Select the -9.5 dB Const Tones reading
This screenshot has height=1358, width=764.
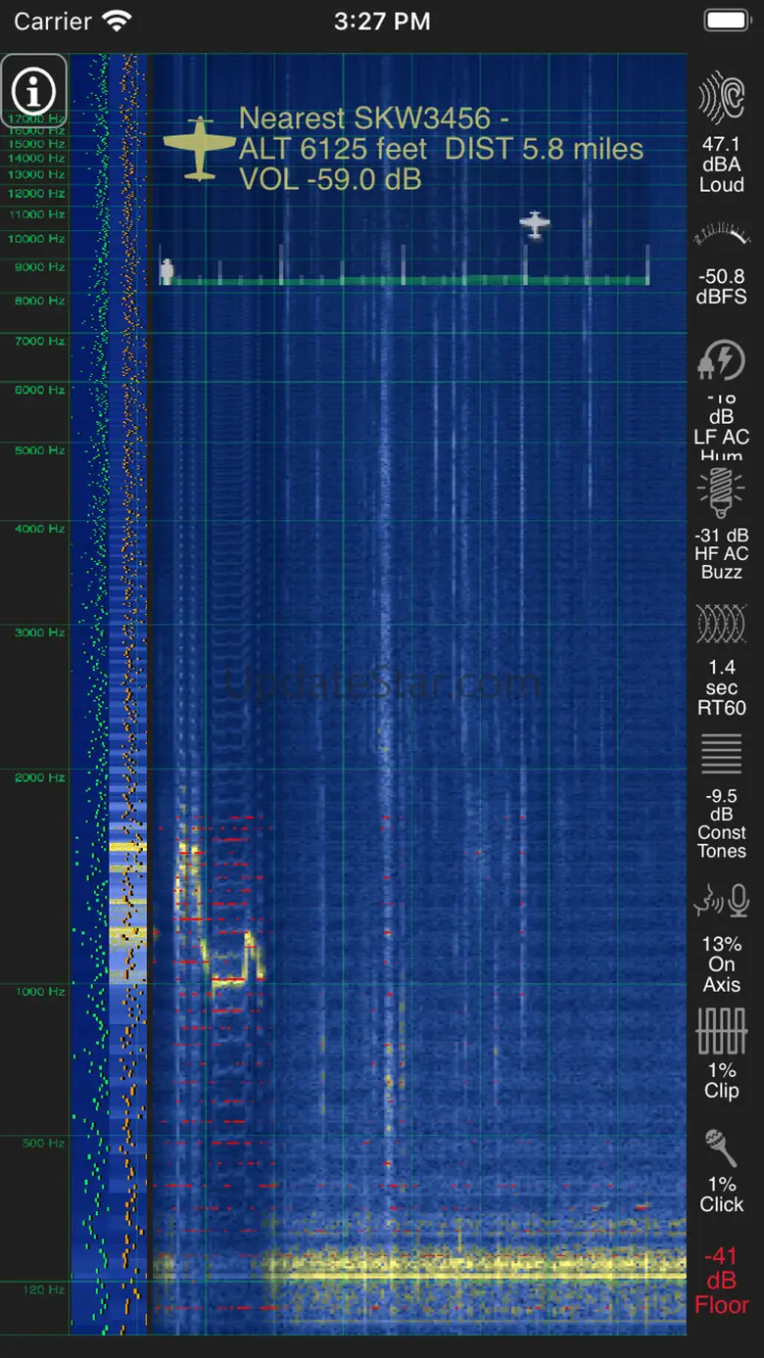tap(721, 823)
